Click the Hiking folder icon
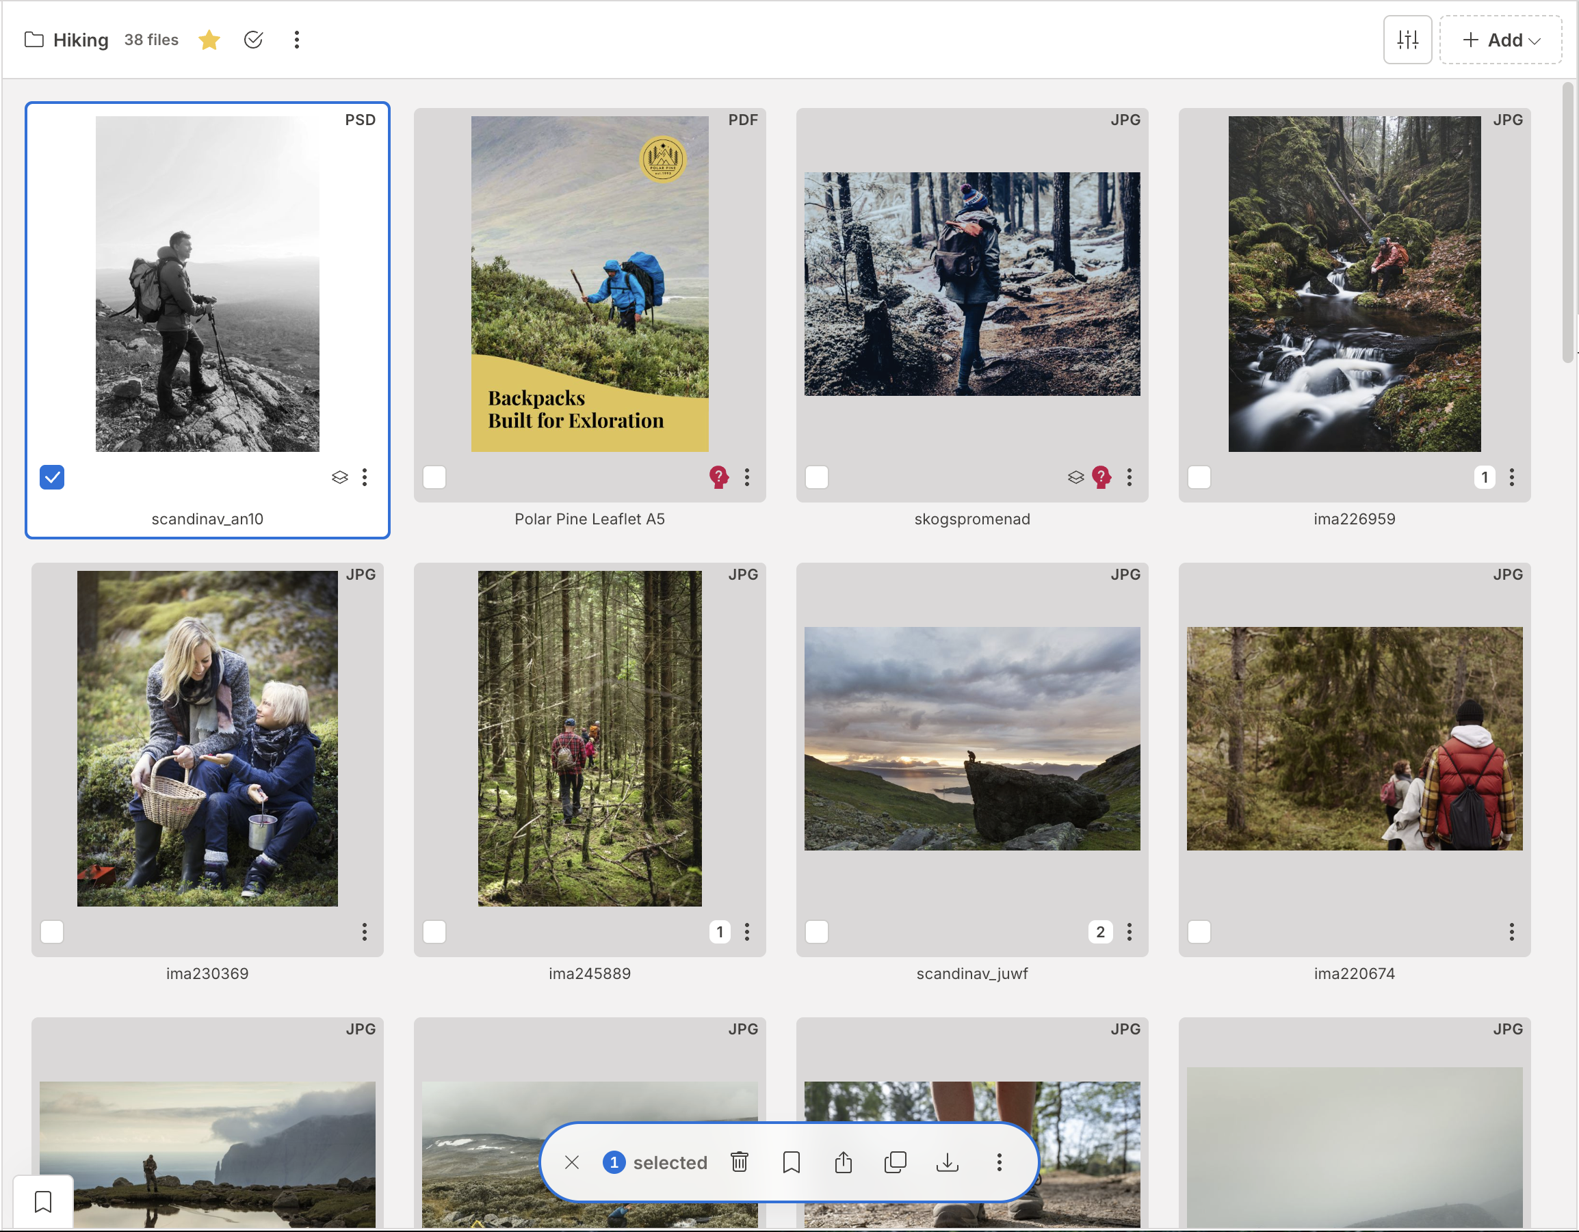Image resolution: width=1579 pixels, height=1232 pixels. [x=34, y=40]
